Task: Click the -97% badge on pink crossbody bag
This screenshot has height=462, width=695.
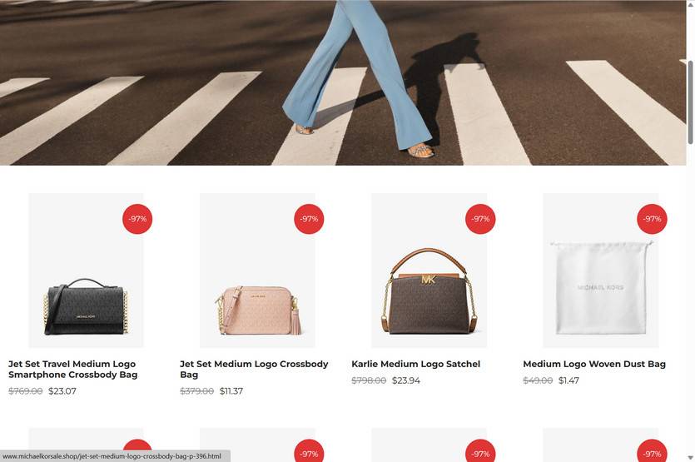Action: point(309,219)
